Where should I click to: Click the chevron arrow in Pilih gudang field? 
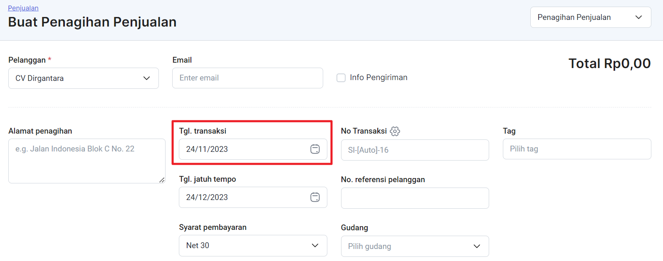click(477, 246)
